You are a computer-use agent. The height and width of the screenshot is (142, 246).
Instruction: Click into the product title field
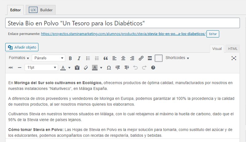click(122, 23)
